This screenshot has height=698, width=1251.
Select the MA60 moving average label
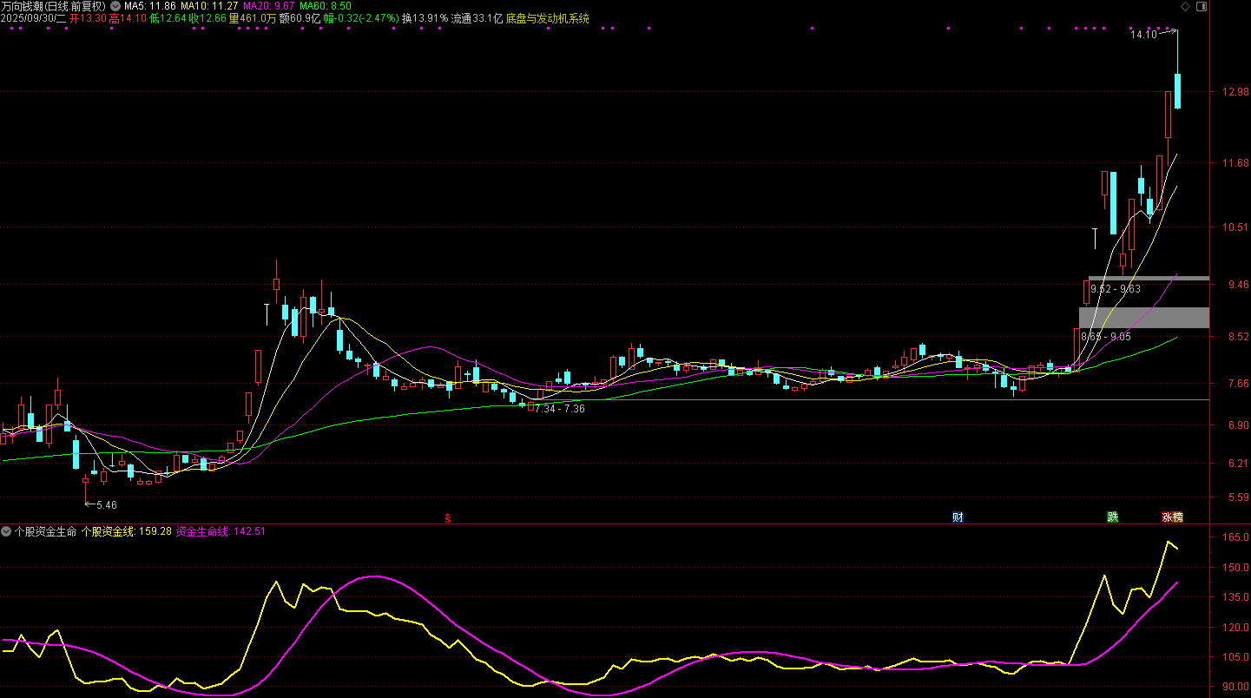coord(326,6)
